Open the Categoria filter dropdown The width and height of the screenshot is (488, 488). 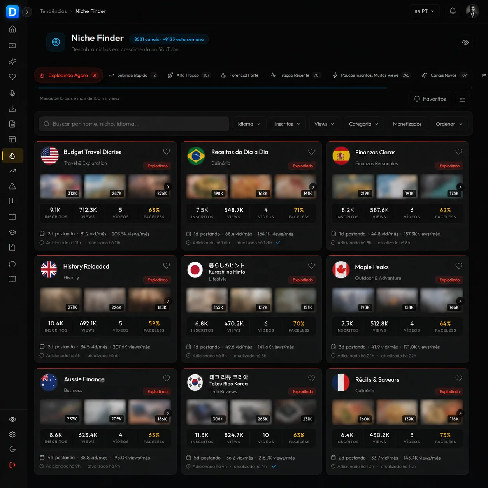coord(364,124)
